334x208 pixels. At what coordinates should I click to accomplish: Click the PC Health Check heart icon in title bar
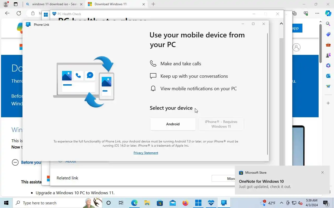tap(55, 14)
